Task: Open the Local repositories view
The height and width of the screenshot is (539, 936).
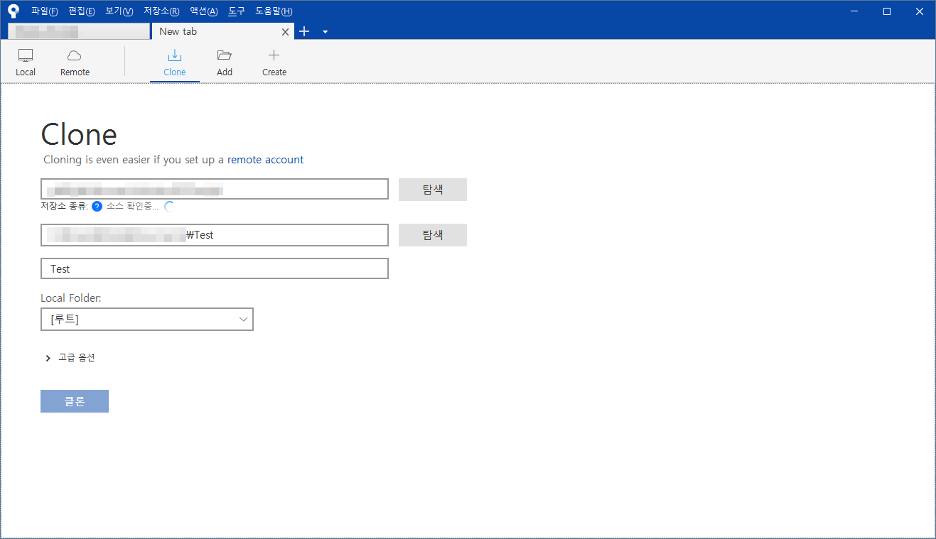Action: tap(26, 62)
